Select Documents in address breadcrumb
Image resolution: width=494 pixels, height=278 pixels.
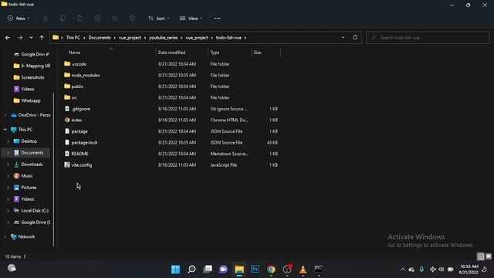click(100, 38)
